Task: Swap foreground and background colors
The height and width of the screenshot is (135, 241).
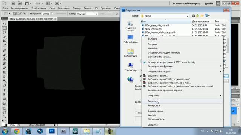Action: coord(6,121)
